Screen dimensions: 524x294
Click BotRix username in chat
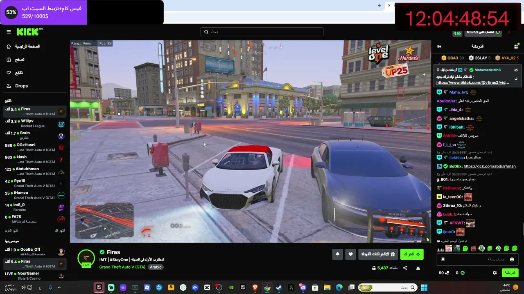(x=455, y=167)
